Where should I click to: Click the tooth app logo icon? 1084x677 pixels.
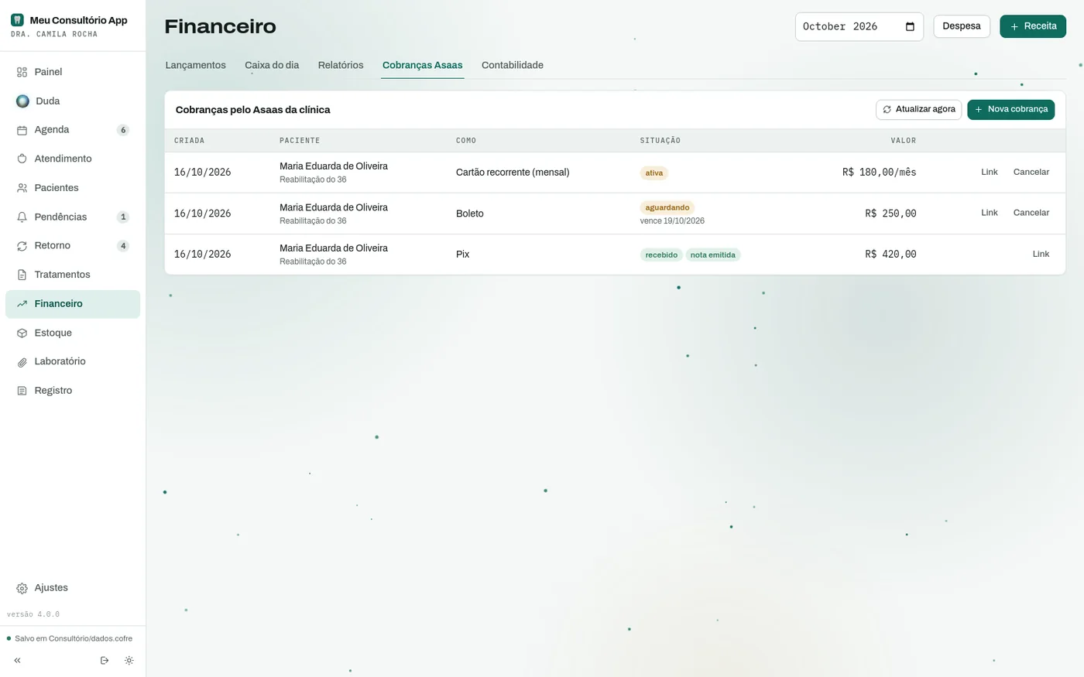[17, 20]
